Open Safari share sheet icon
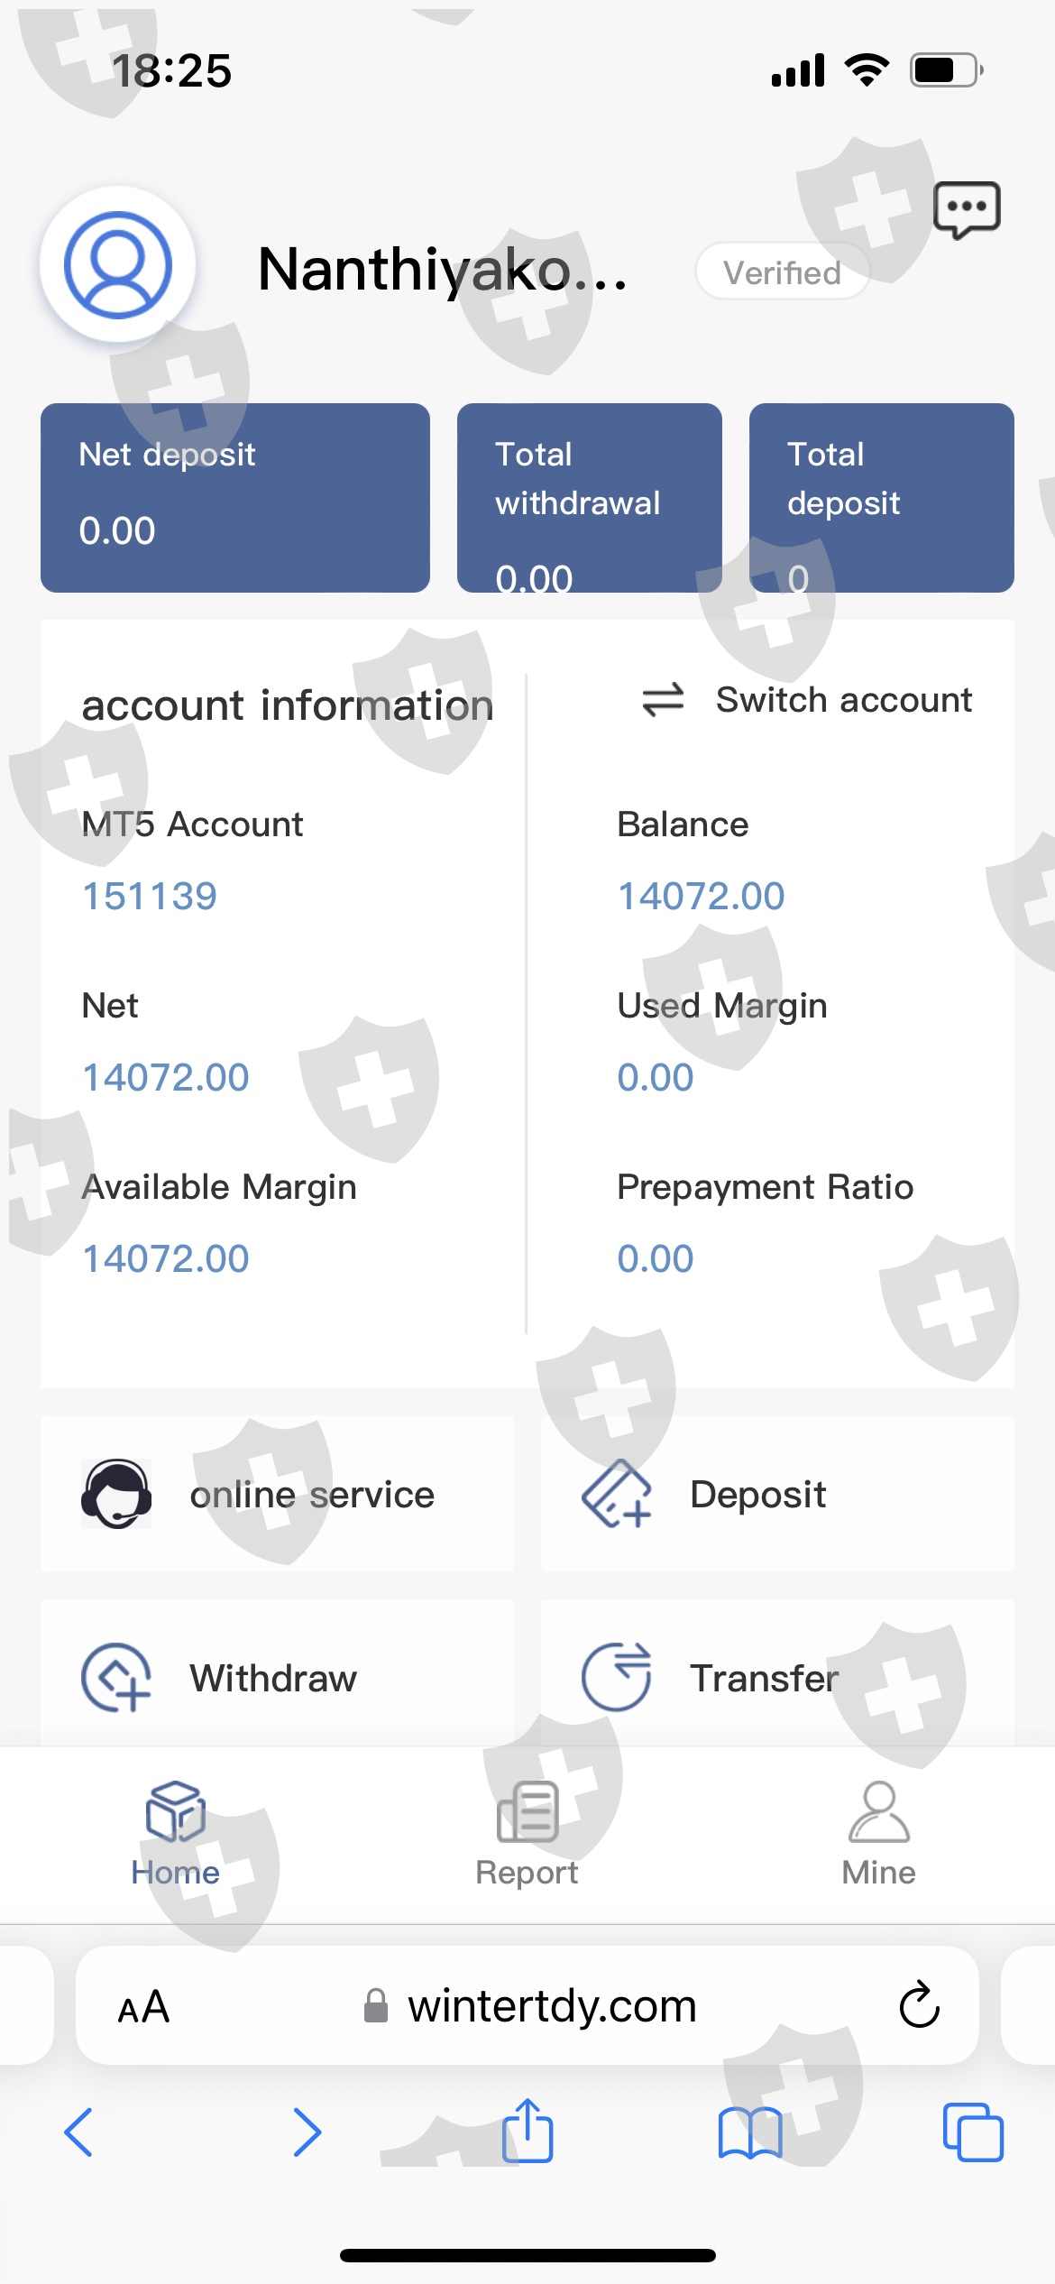This screenshot has height=2284, width=1055. click(527, 2132)
